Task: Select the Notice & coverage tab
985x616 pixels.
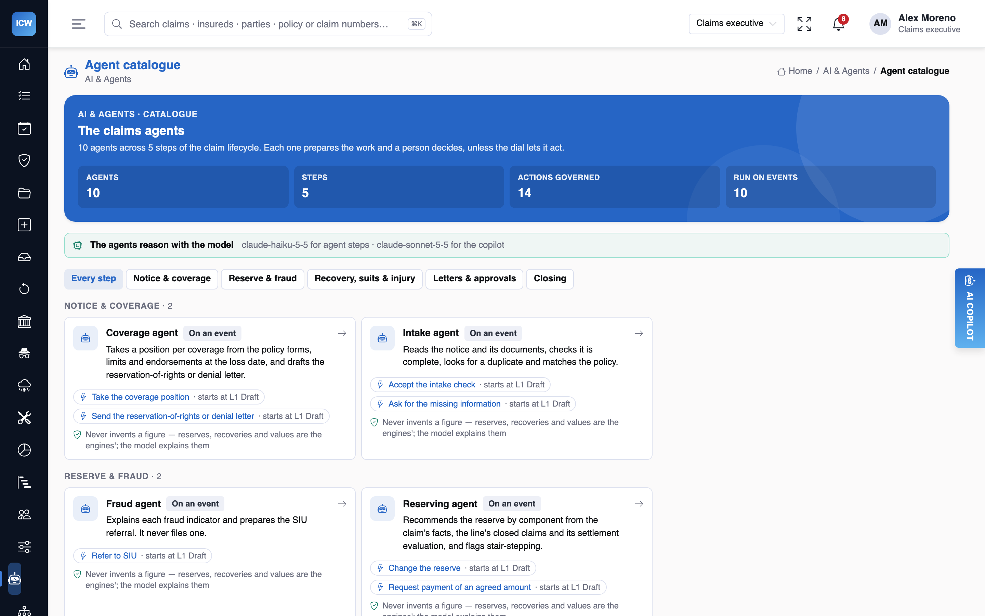Action: 172,279
